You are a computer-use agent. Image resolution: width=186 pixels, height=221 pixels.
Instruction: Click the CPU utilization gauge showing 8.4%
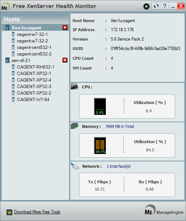point(100,107)
